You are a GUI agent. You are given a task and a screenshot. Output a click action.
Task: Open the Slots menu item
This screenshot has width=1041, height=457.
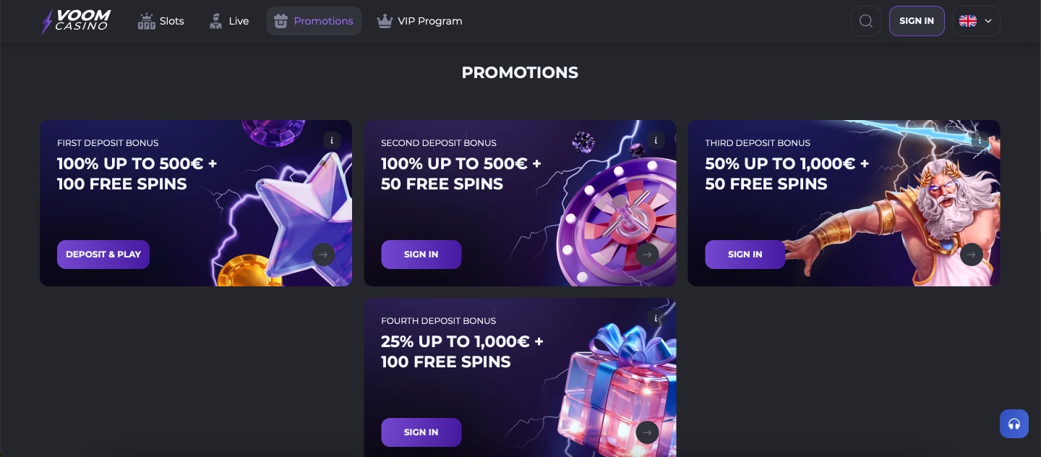pos(161,21)
